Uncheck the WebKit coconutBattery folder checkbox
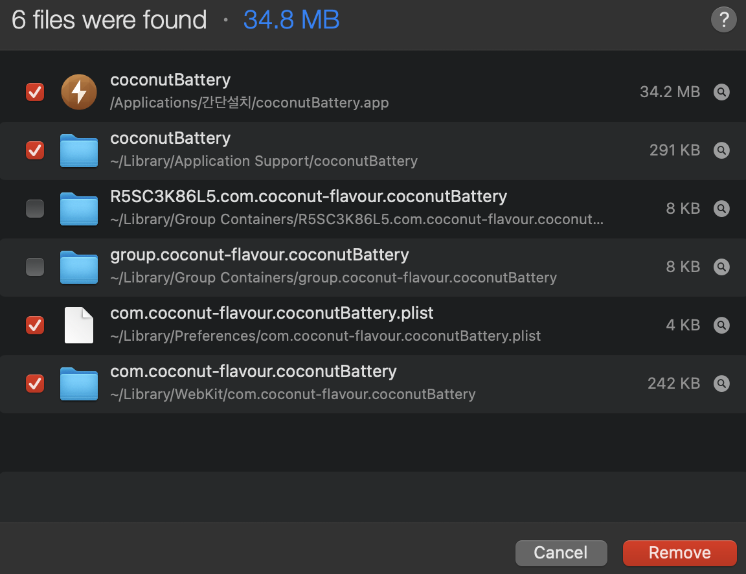 coord(35,384)
